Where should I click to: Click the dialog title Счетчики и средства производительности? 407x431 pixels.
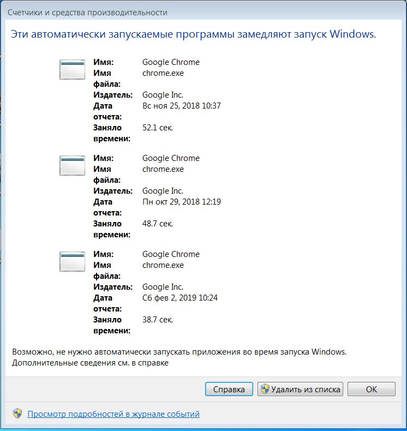[87, 13]
